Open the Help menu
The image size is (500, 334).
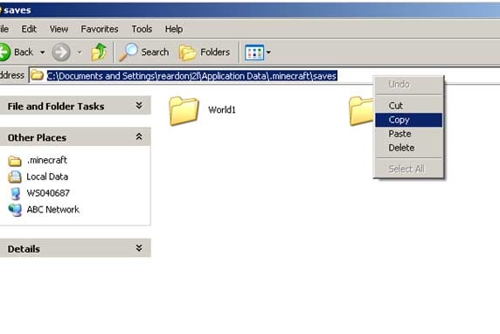tap(174, 29)
